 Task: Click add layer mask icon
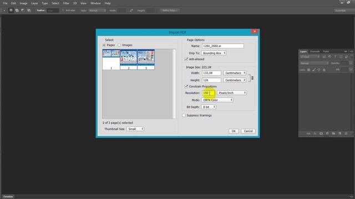pos(321,134)
